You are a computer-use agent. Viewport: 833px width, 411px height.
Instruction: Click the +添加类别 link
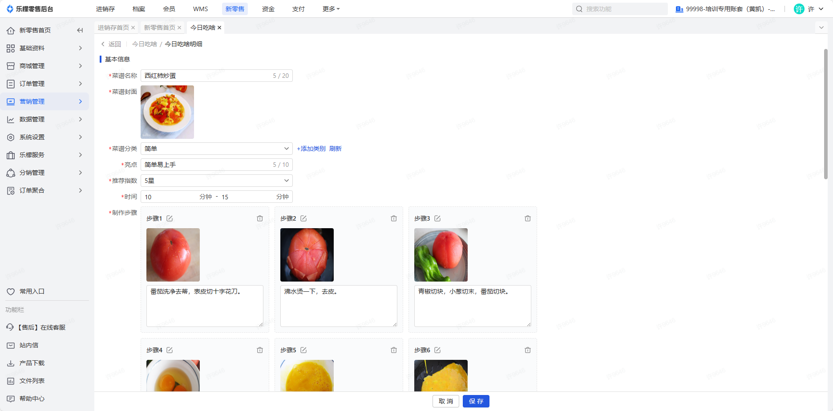[x=311, y=149]
